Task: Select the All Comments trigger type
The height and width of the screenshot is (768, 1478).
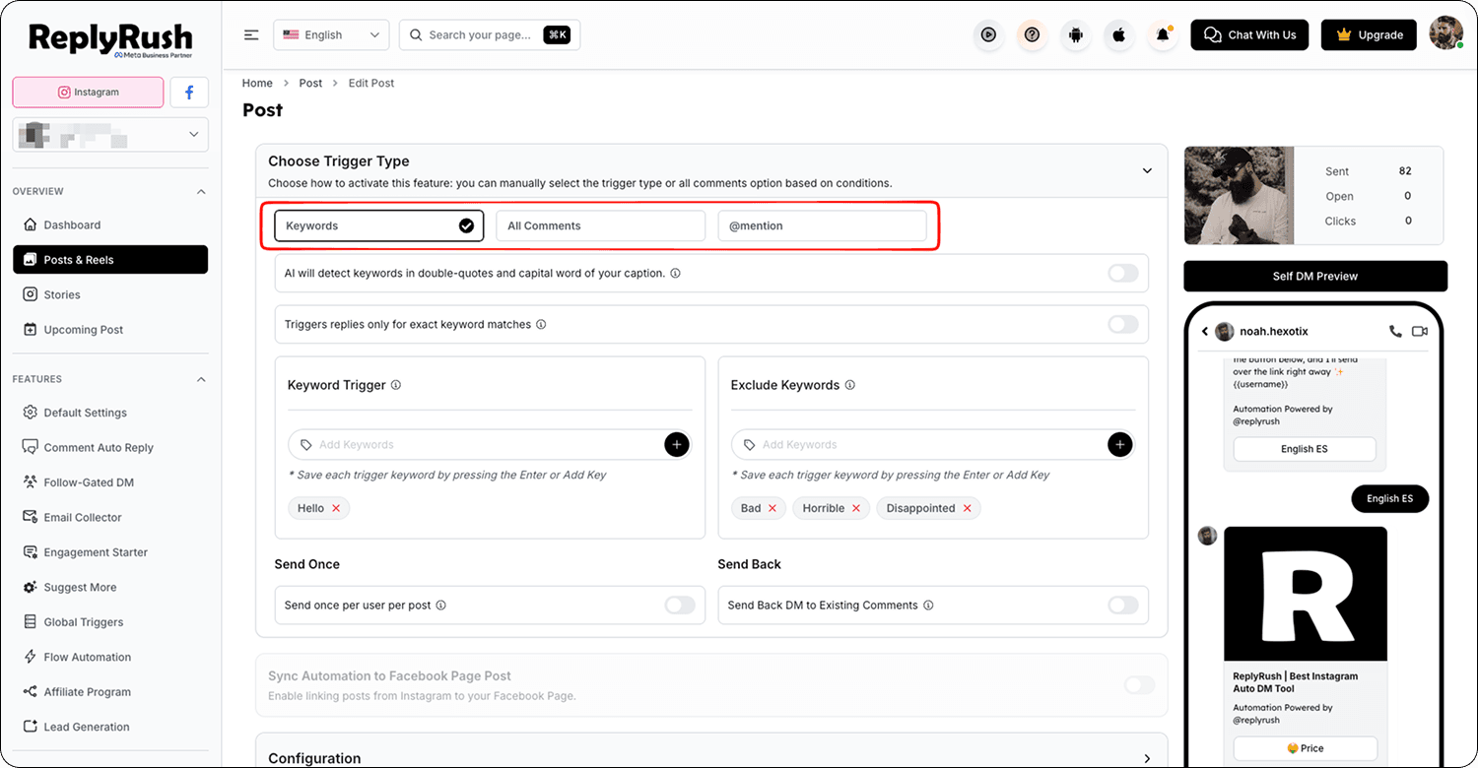Action: 600,225
